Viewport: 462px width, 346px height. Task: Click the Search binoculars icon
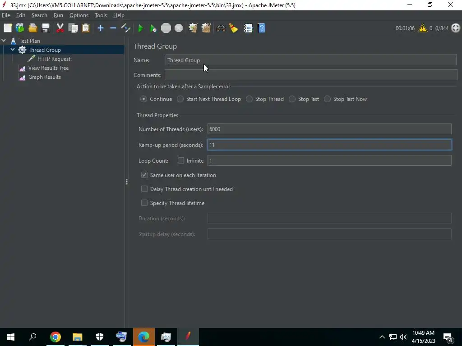[221, 28]
